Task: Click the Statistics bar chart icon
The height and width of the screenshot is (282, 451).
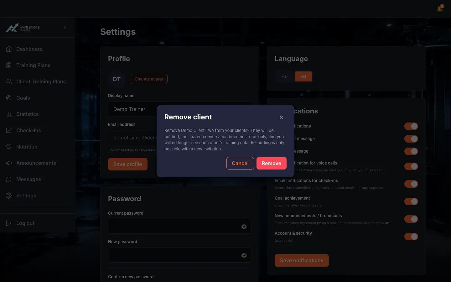Action: tap(9, 114)
